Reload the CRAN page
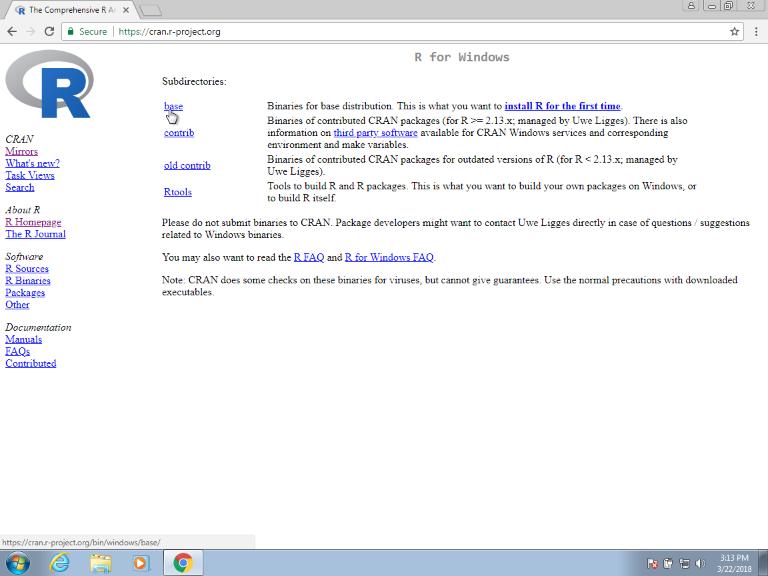 49,31
